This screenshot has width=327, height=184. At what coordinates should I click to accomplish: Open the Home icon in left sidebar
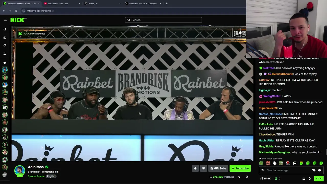click(5, 29)
